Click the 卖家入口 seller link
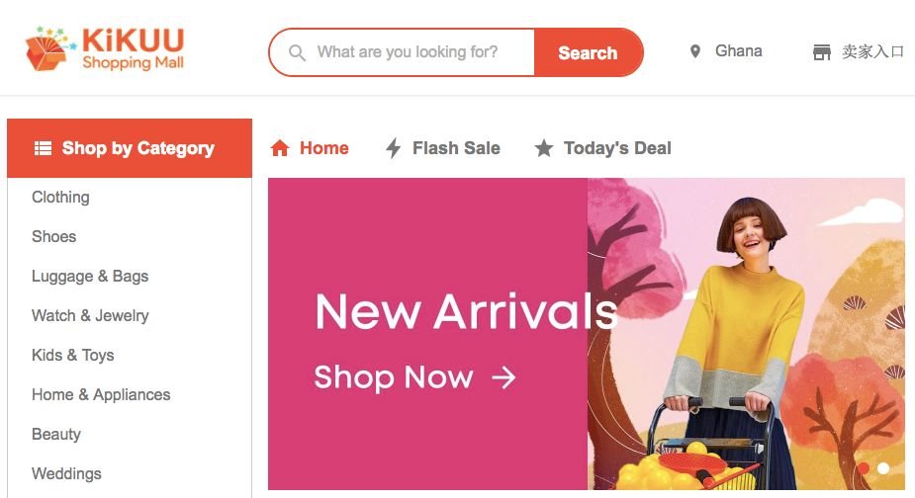The image size is (915, 498). [x=872, y=52]
